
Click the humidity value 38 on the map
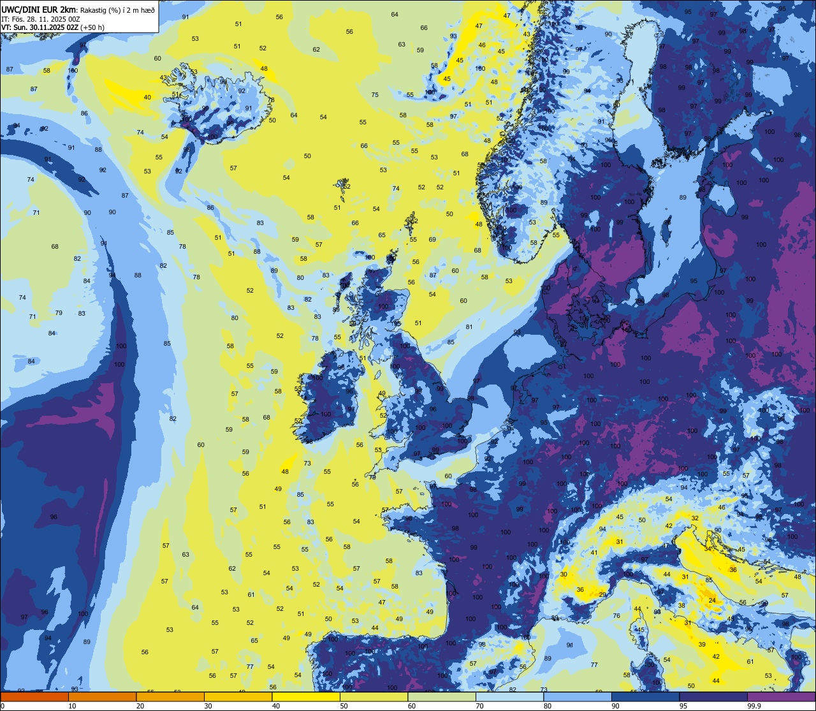(x=681, y=606)
